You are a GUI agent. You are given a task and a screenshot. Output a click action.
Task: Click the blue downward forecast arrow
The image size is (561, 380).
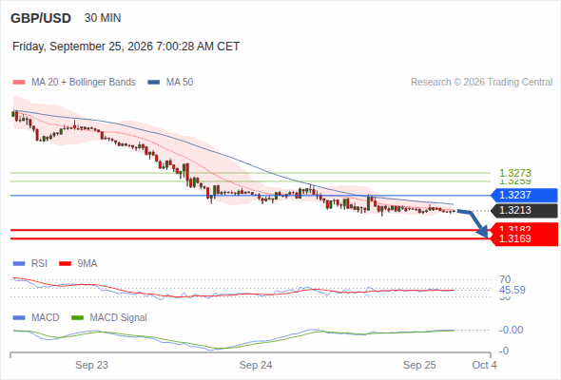point(473,223)
